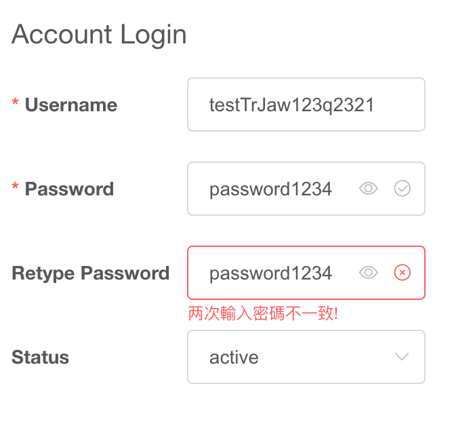Place cursor in testTrJaw123q2321 text
Viewport: 473px width, 422px height.
click(291, 105)
